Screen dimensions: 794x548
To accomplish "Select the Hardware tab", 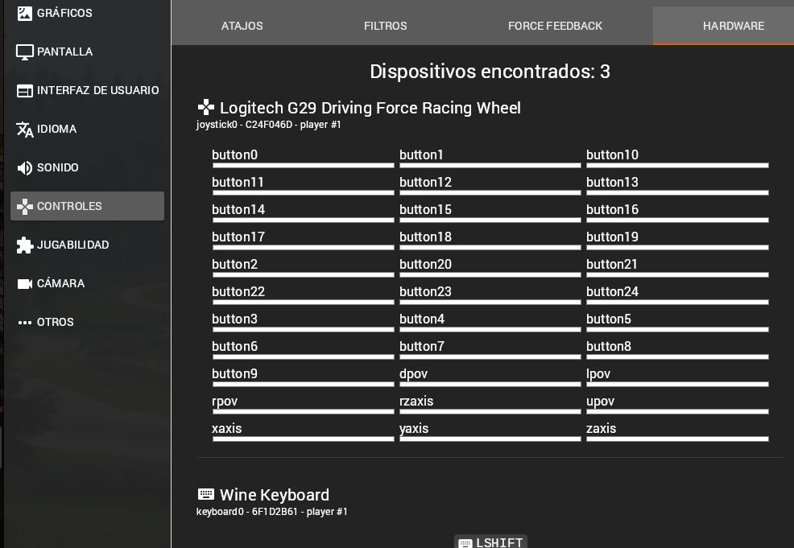I will point(734,26).
